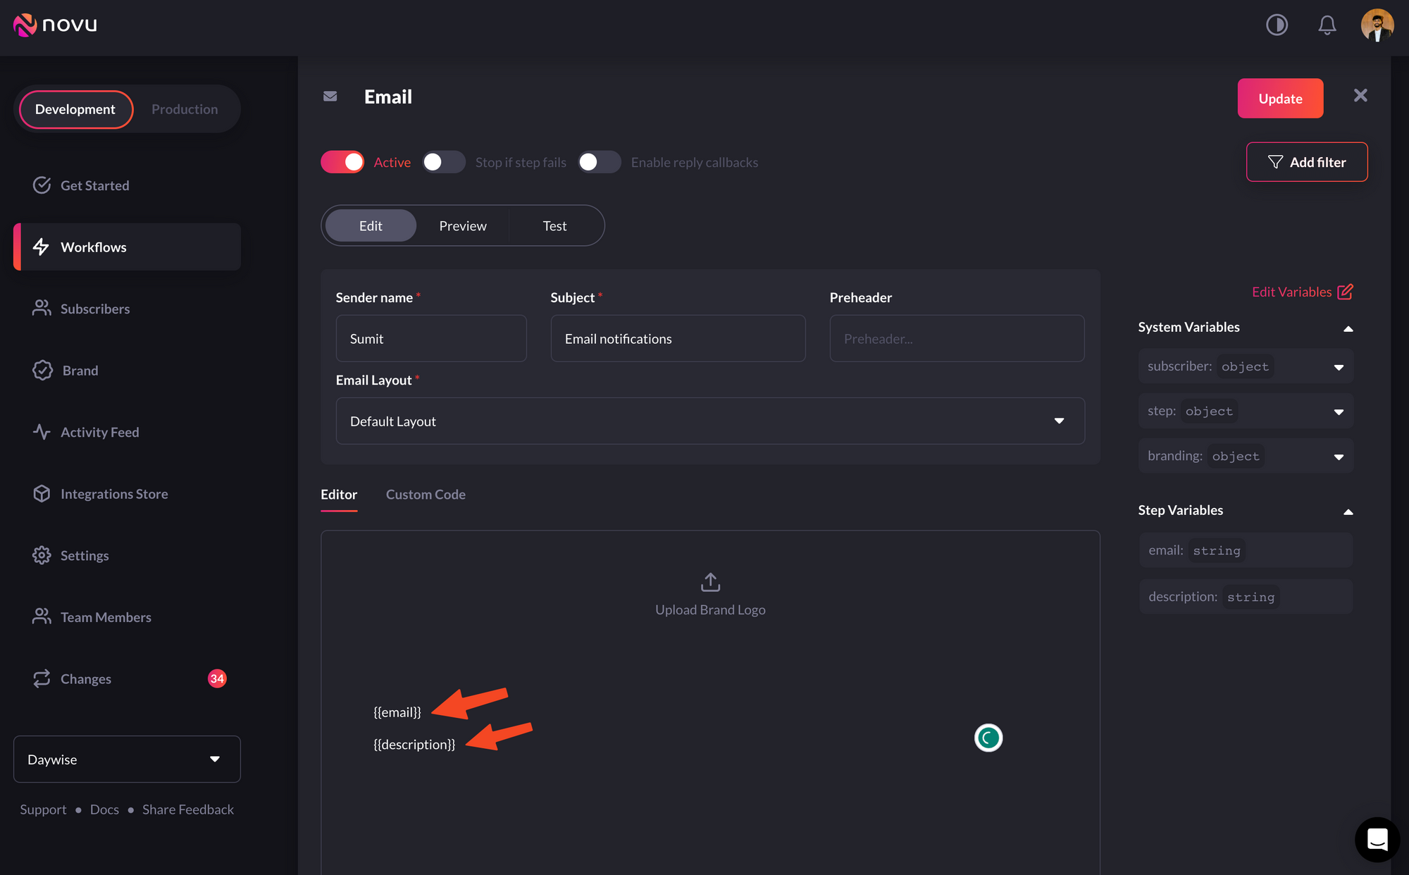This screenshot has width=1409, height=875.
Task: Turn on the Enable reply callbacks toggle
Action: (599, 162)
